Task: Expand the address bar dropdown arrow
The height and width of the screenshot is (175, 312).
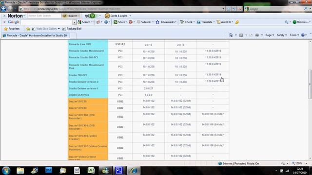Action: pyautogui.click(x=223, y=9)
